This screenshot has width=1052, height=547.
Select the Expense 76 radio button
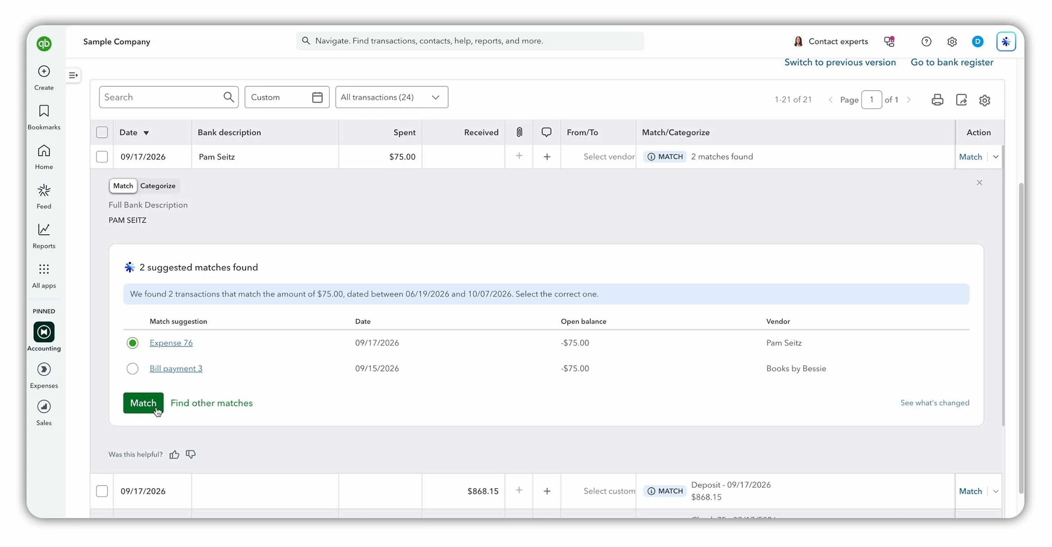132,343
